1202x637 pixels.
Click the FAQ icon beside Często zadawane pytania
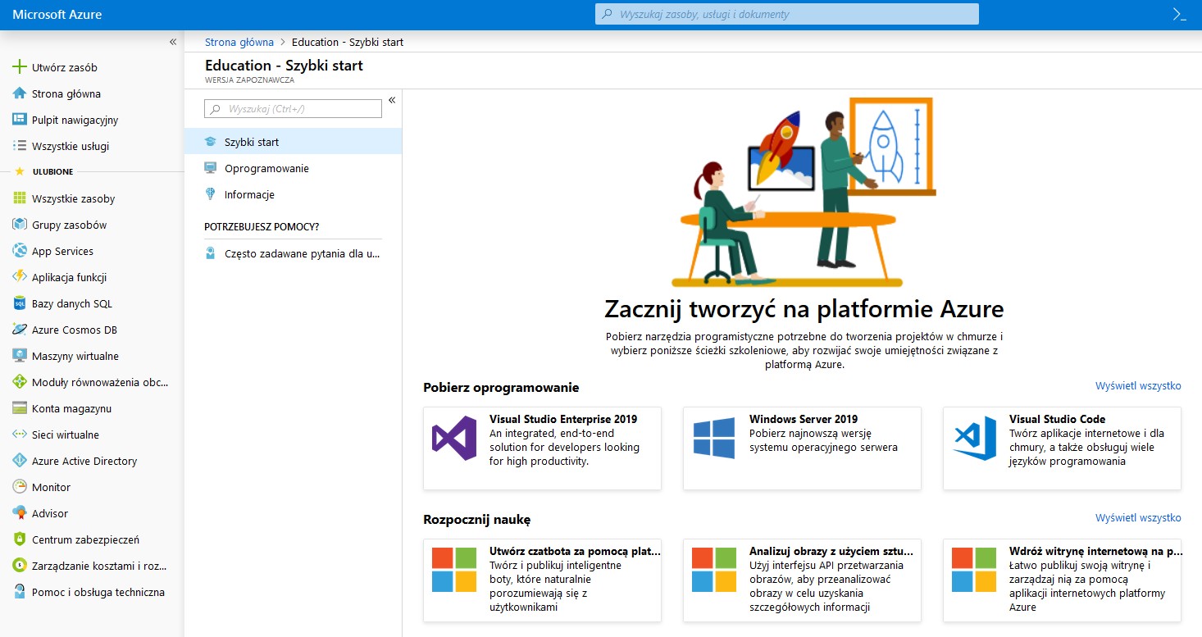pos(211,253)
